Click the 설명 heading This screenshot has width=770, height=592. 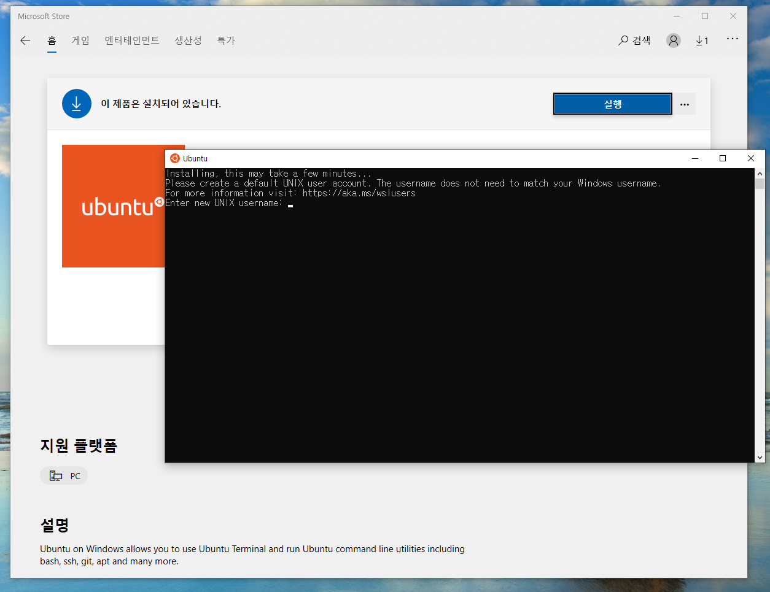(55, 525)
